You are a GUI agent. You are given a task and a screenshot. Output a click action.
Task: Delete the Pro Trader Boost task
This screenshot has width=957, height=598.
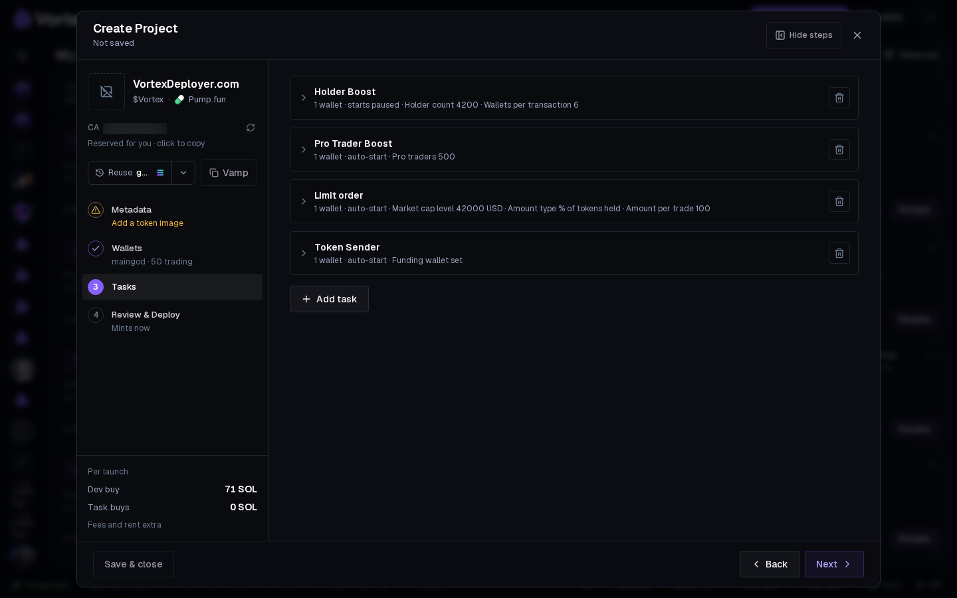coord(839,149)
